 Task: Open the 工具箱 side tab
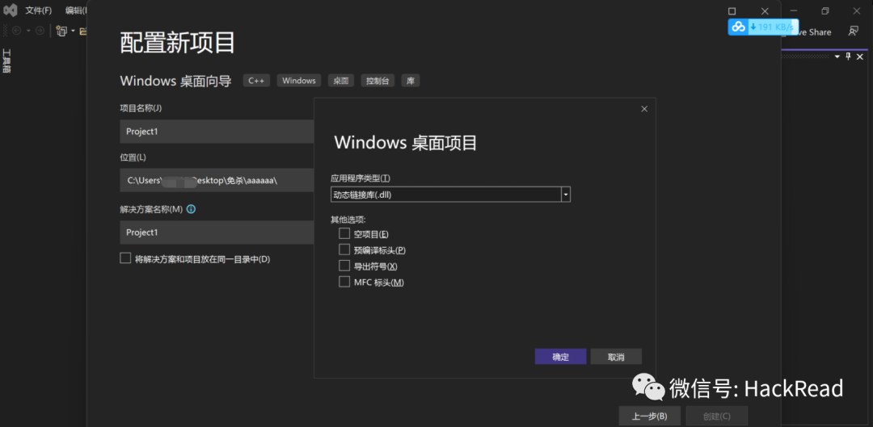[x=6, y=61]
